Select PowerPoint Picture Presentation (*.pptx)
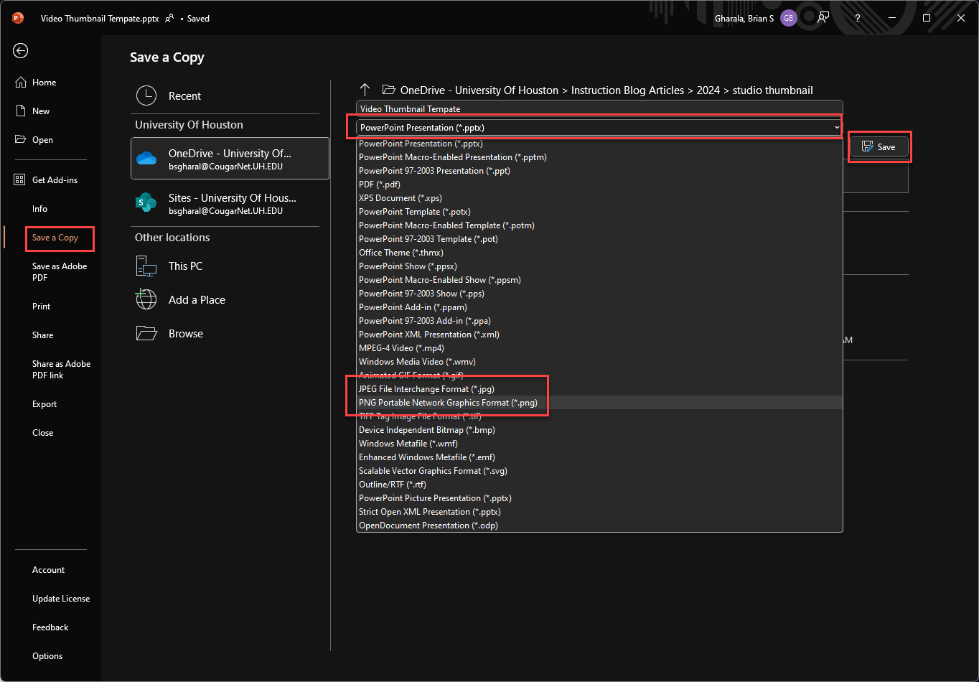The image size is (979, 682). coord(599,498)
